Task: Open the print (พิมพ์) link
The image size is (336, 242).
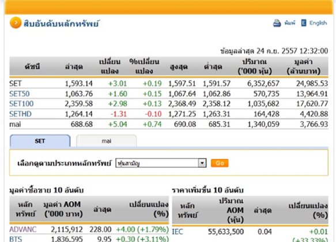Action: click(290, 22)
